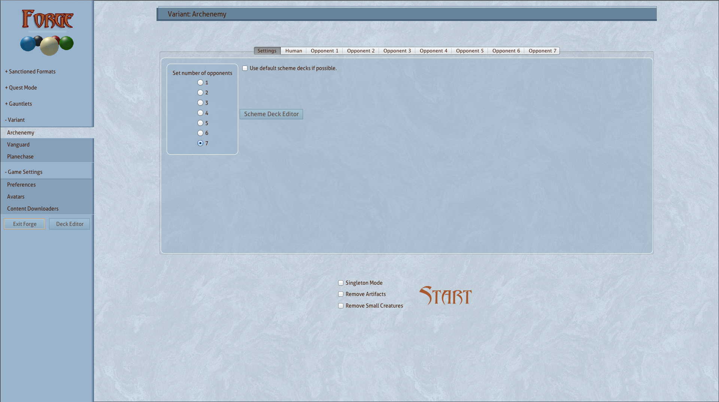Choose 5 opponents radio option
The width and height of the screenshot is (719, 402).
pyautogui.click(x=200, y=123)
